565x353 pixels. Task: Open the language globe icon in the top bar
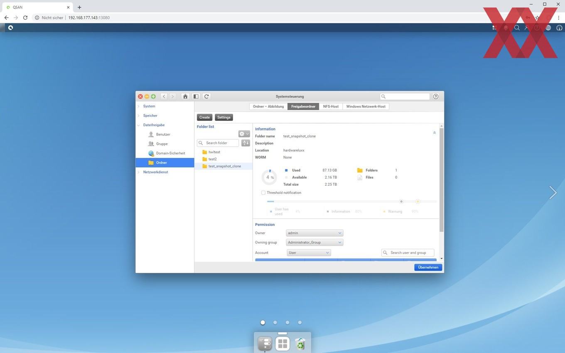point(548,28)
